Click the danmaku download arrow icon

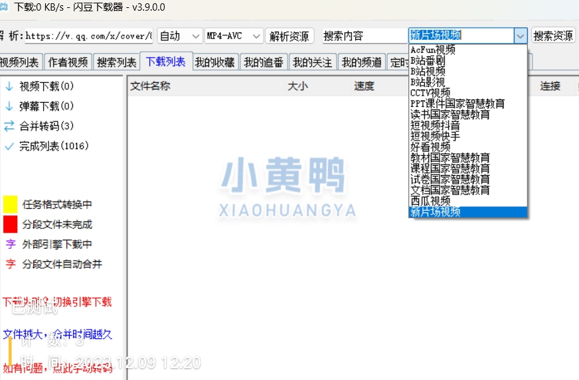(9, 106)
